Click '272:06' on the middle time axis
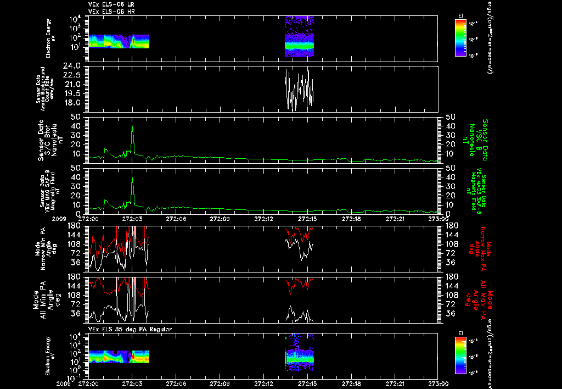The height and width of the screenshot is (389, 562). click(176, 219)
